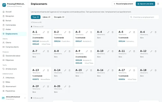Open user menu three-dots next to Ahmed Mohamed
162x102 pixels.
coord(25,98)
